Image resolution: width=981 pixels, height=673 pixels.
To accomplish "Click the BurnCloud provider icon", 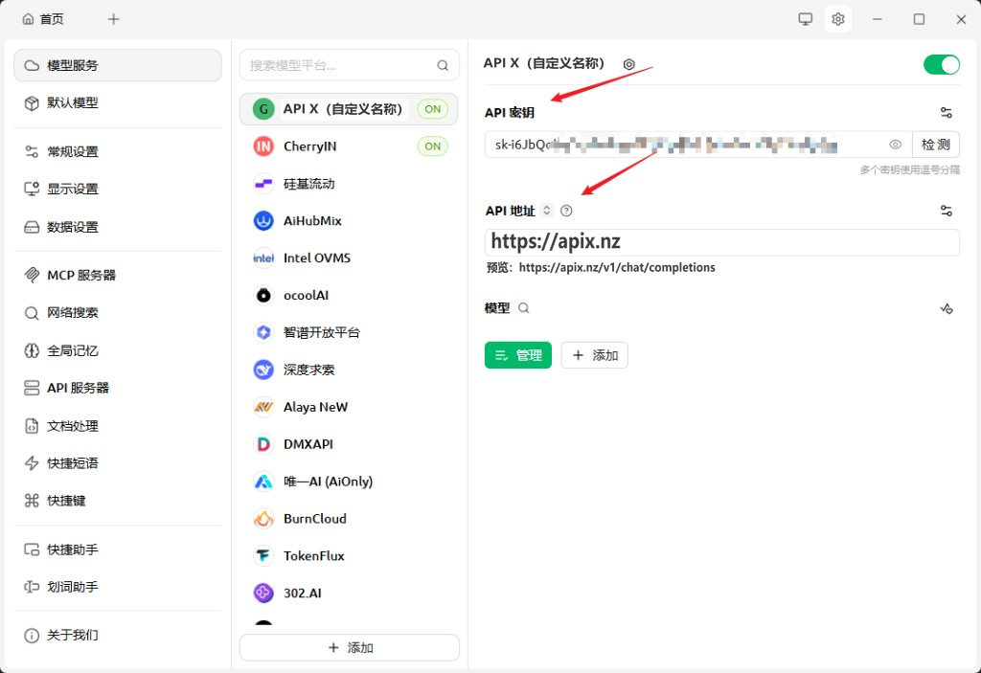I will pyautogui.click(x=263, y=519).
